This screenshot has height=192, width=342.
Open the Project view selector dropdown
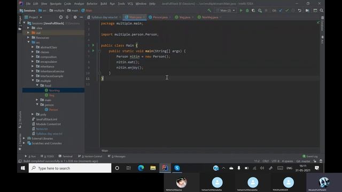coord(33,17)
